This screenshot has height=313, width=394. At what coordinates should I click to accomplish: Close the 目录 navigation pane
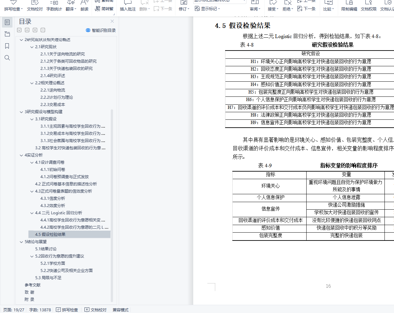[112, 21]
